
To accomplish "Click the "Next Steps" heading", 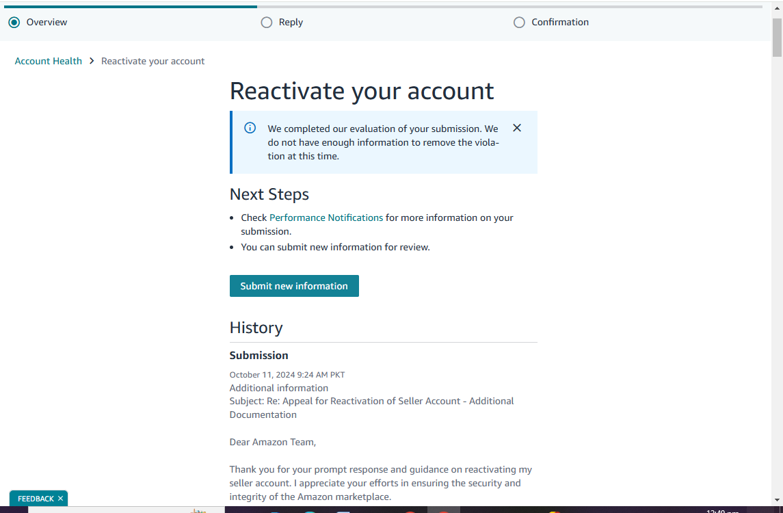I will coord(269,194).
